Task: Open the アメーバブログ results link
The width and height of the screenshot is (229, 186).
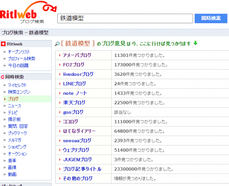Action: [77, 55]
